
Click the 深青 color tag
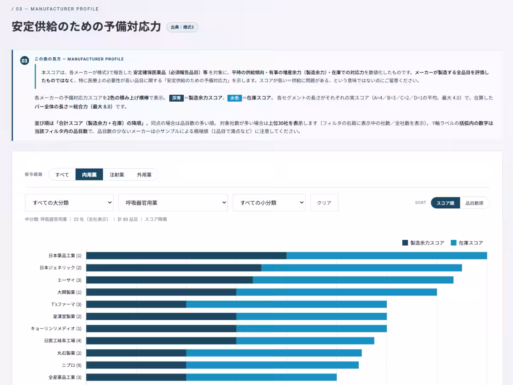pyautogui.click(x=176, y=98)
